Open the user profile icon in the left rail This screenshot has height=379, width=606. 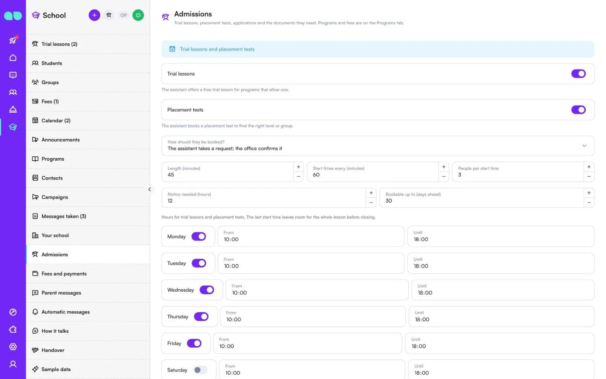[x=13, y=364]
